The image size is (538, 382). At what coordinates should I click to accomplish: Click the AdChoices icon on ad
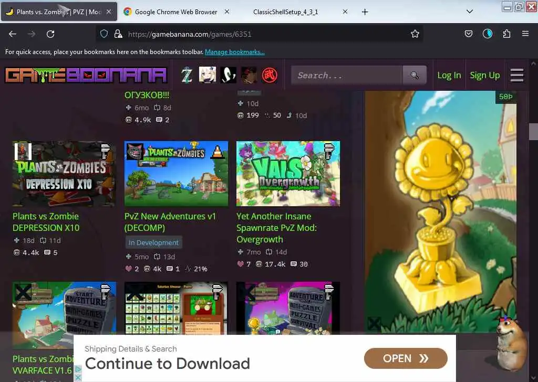tap(78, 369)
